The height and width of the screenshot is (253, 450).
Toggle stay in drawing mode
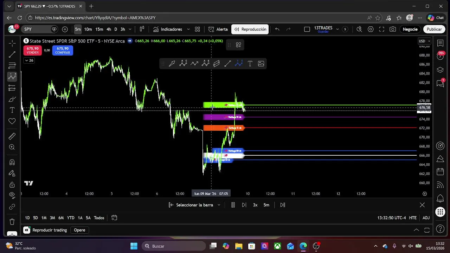(12, 173)
